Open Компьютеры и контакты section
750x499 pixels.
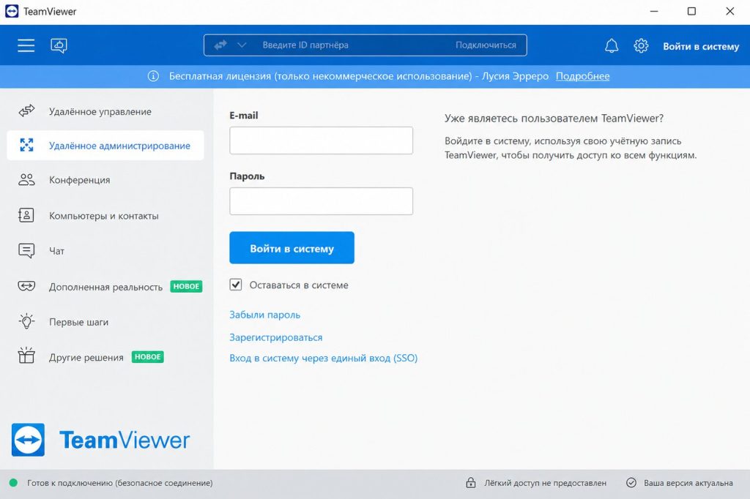click(105, 216)
